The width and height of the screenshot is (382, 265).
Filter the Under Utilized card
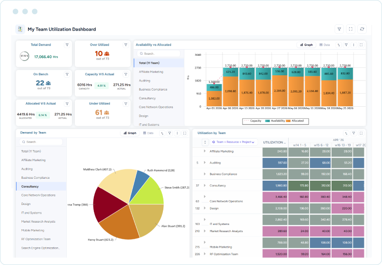(126, 104)
